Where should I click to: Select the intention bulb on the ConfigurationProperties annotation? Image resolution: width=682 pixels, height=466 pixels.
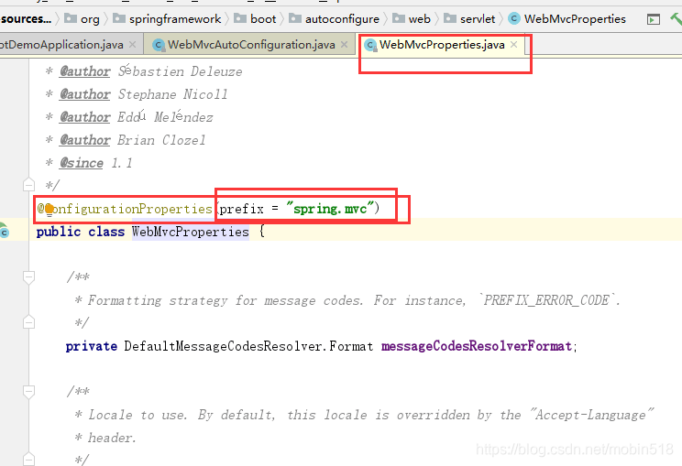tap(49, 210)
